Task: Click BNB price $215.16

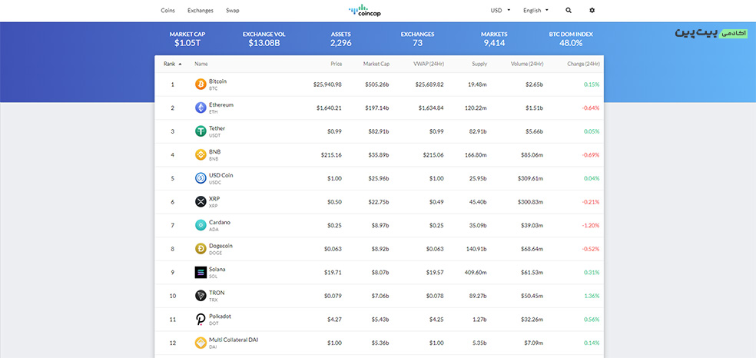Action: click(x=332, y=154)
